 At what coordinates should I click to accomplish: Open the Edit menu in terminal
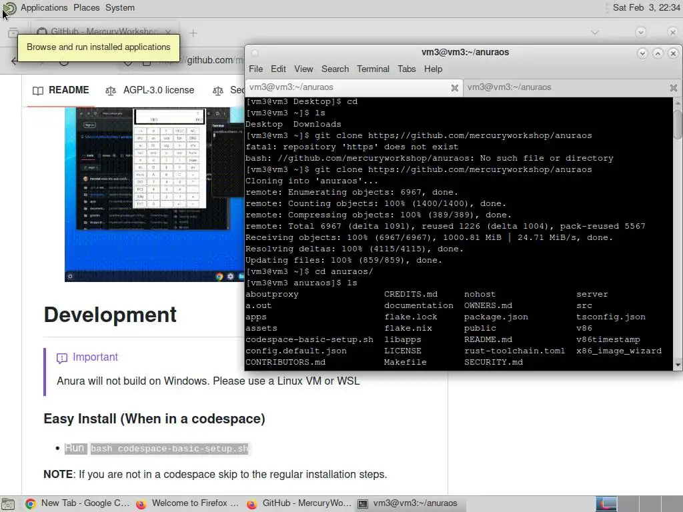pyautogui.click(x=278, y=69)
